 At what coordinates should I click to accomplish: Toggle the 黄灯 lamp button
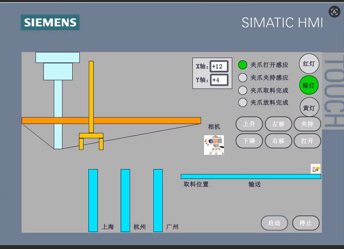point(309,108)
